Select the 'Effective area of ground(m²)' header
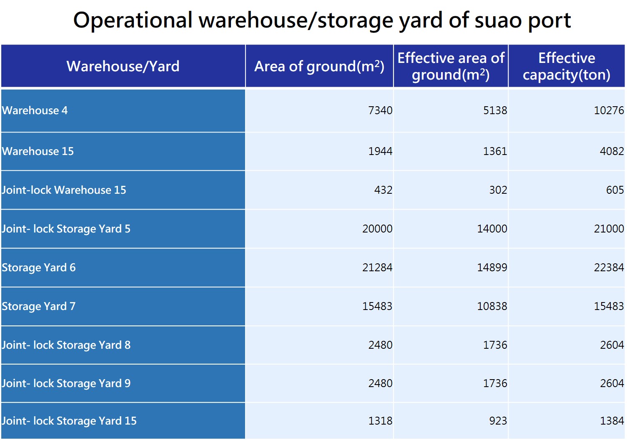This screenshot has height=440, width=627. point(451,66)
